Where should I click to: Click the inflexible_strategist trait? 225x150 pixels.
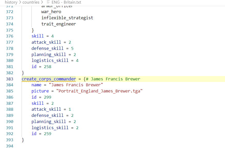[67, 18]
